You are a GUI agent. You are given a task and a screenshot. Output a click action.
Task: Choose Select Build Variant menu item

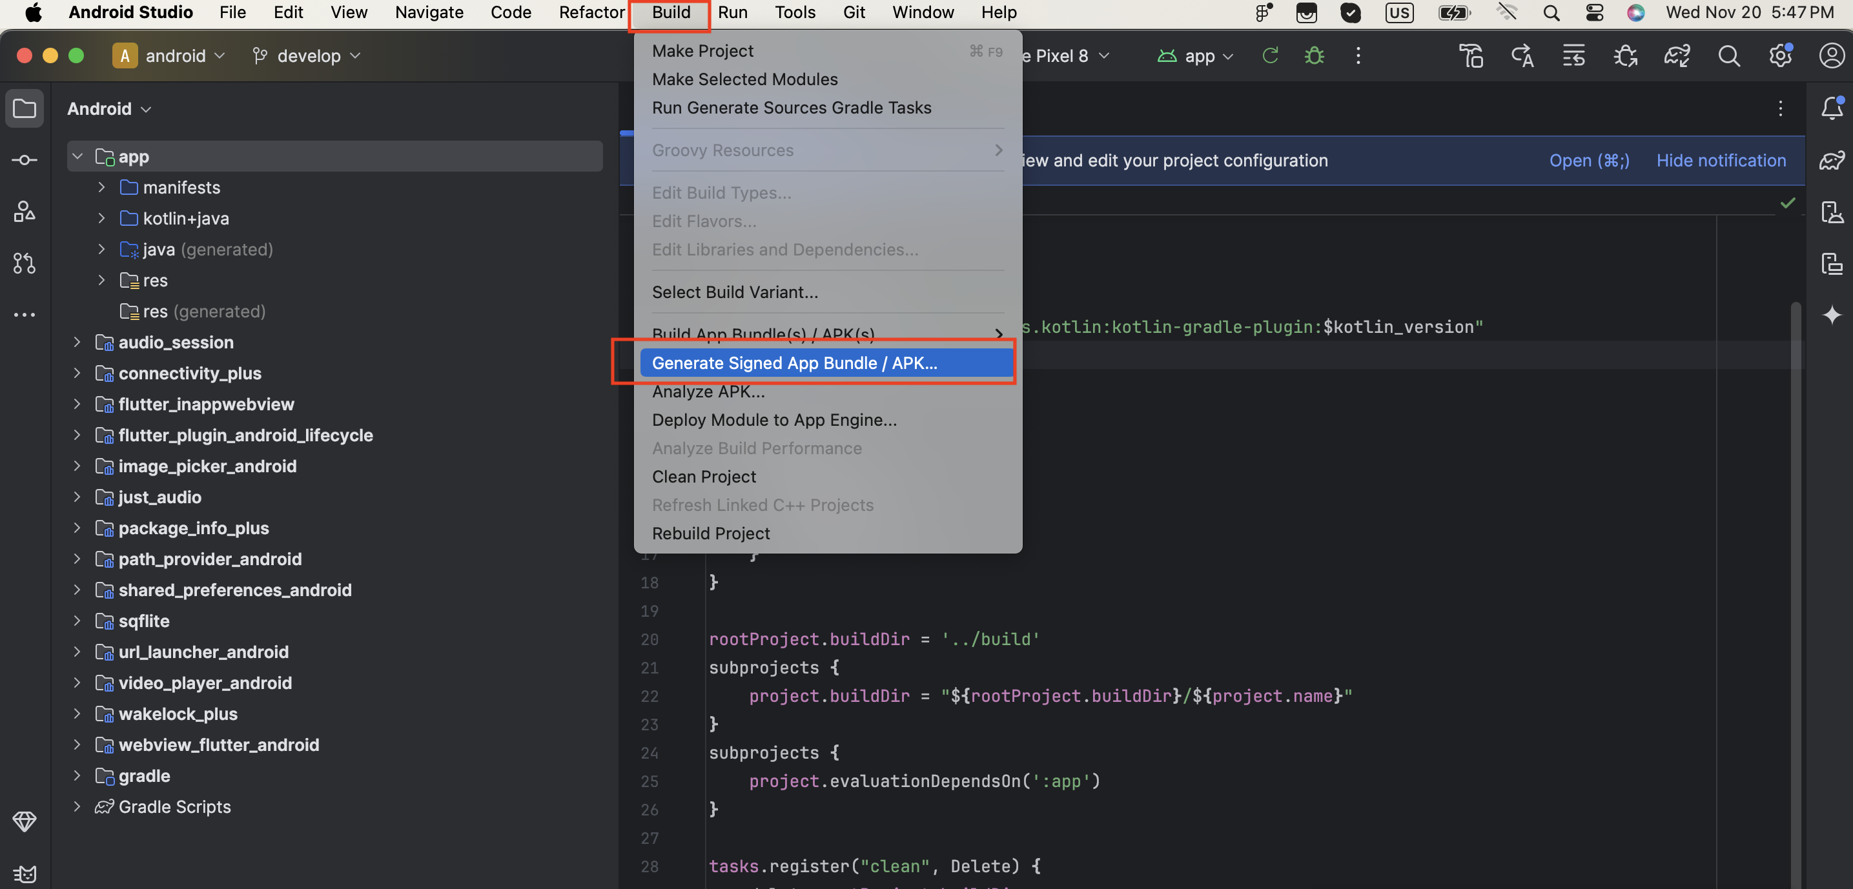pos(827,292)
